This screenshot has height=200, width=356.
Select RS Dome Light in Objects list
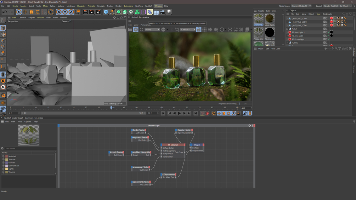click(298, 39)
